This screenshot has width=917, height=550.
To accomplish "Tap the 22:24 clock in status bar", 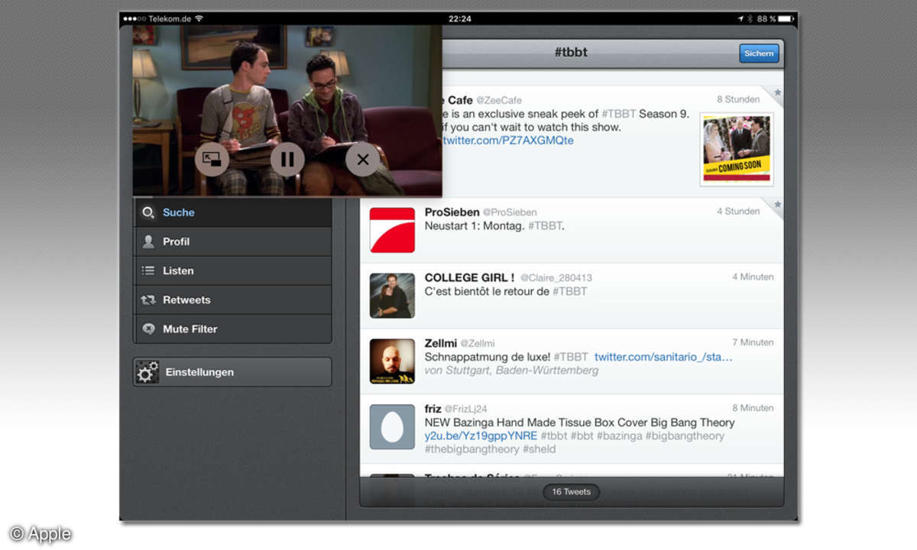I will [460, 18].
